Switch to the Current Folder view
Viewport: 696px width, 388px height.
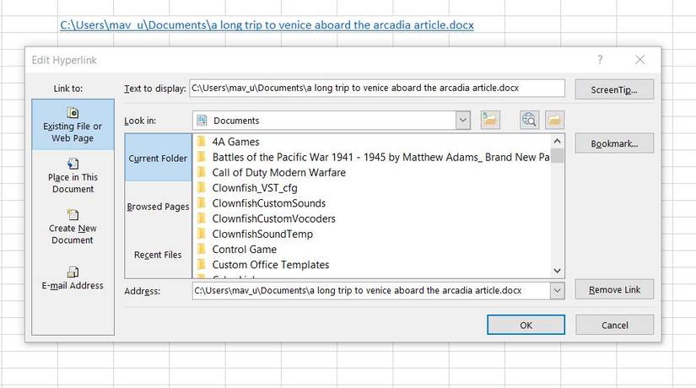click(x=158, y=159)
